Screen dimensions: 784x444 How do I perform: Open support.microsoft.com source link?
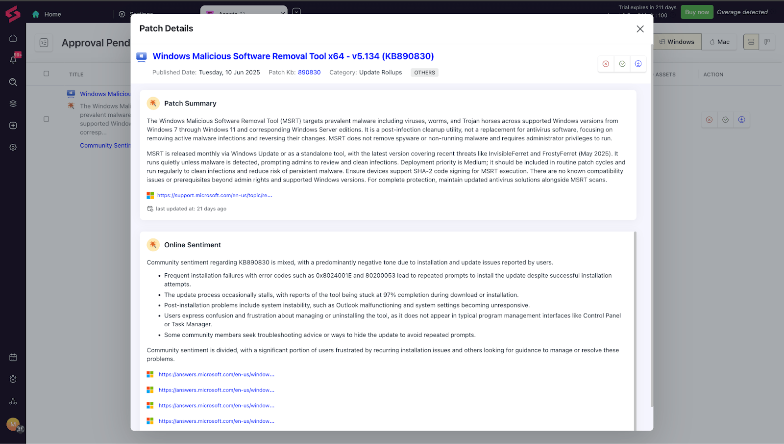[x=215, y=195]
